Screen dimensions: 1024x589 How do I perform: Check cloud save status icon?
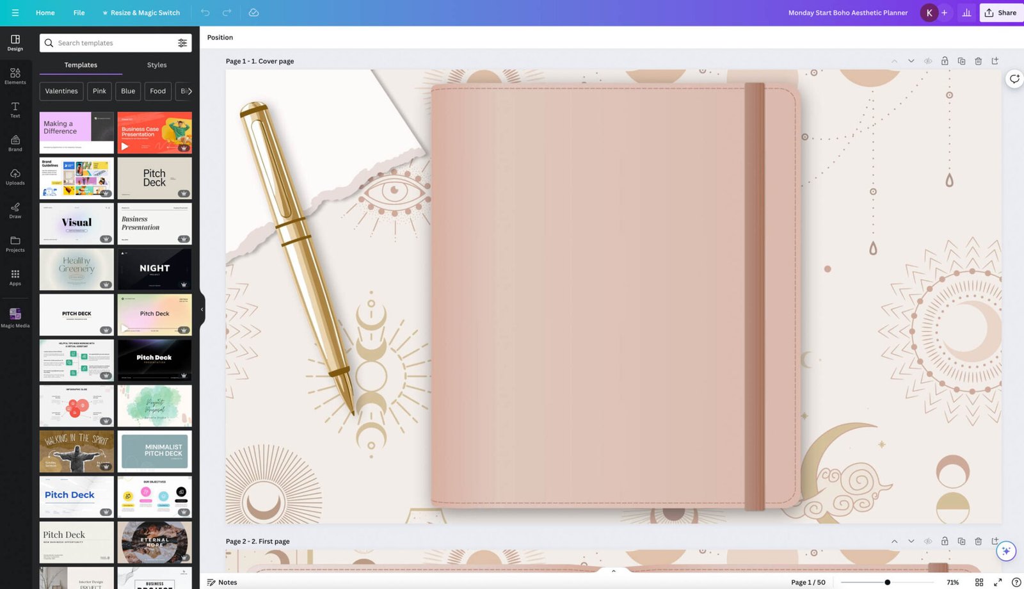[x=253, y=13]
